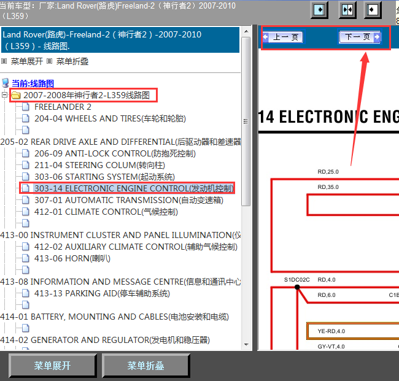399x381 pixels.
Task: Click the Land Rover Freeland-2 线路图 header
Action: [x=120, y=40]
